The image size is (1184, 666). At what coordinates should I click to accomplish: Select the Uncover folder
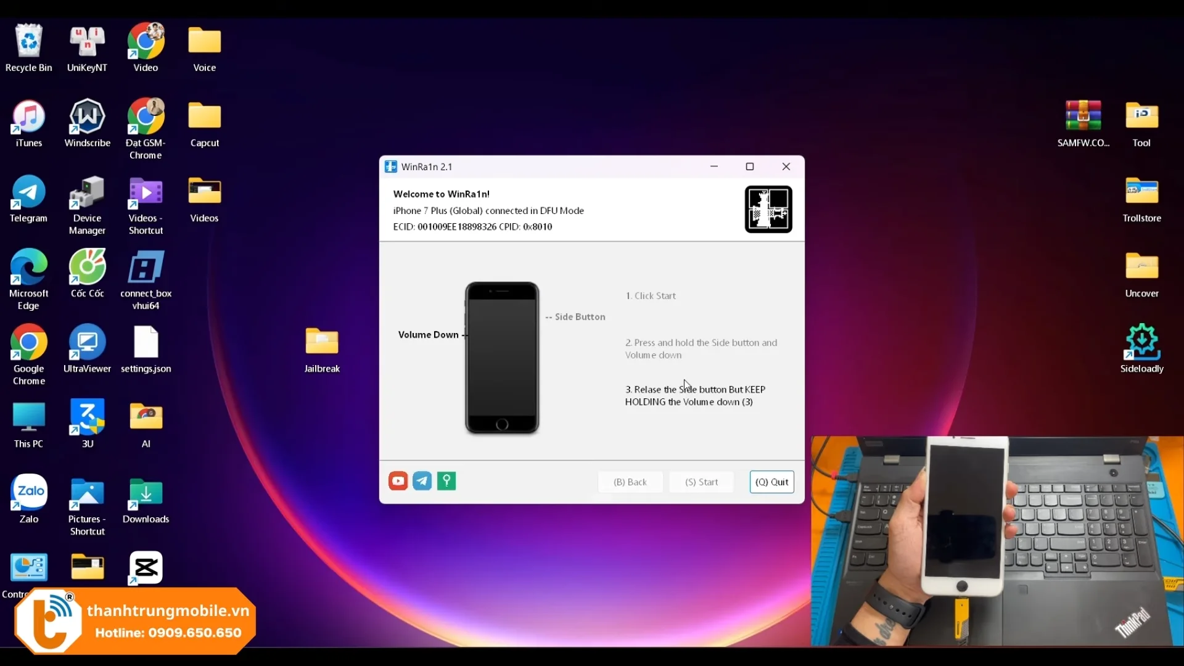[x=1142, y=274]
